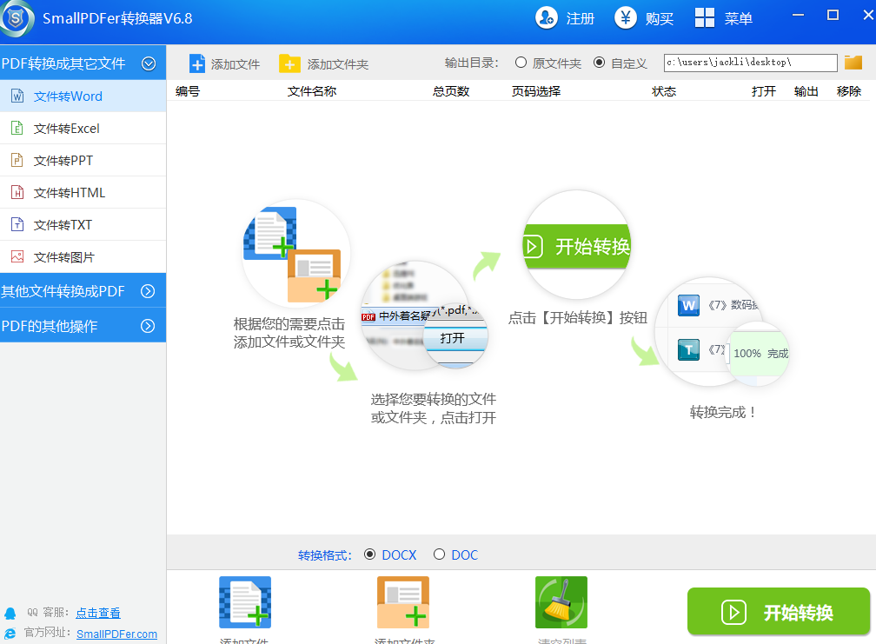Click the 输出目录 label
876x644 pixels.
(472, 63)
